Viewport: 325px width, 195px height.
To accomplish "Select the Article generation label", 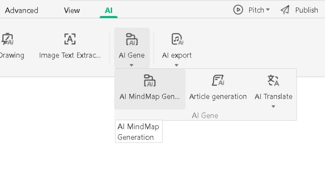I will [x=218, y=96].
